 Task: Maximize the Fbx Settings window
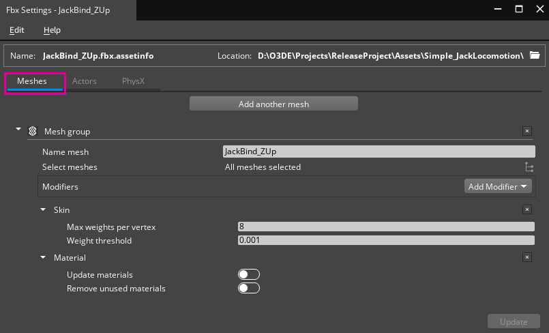[519, 10]
